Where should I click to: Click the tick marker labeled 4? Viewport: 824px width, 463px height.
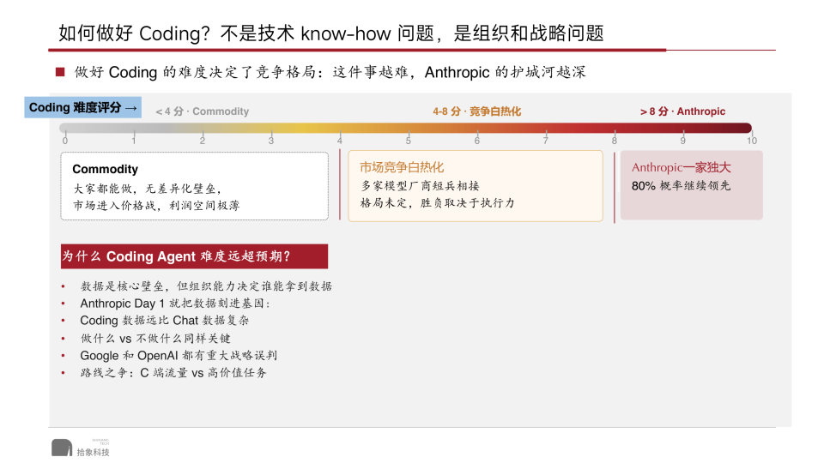340,140
